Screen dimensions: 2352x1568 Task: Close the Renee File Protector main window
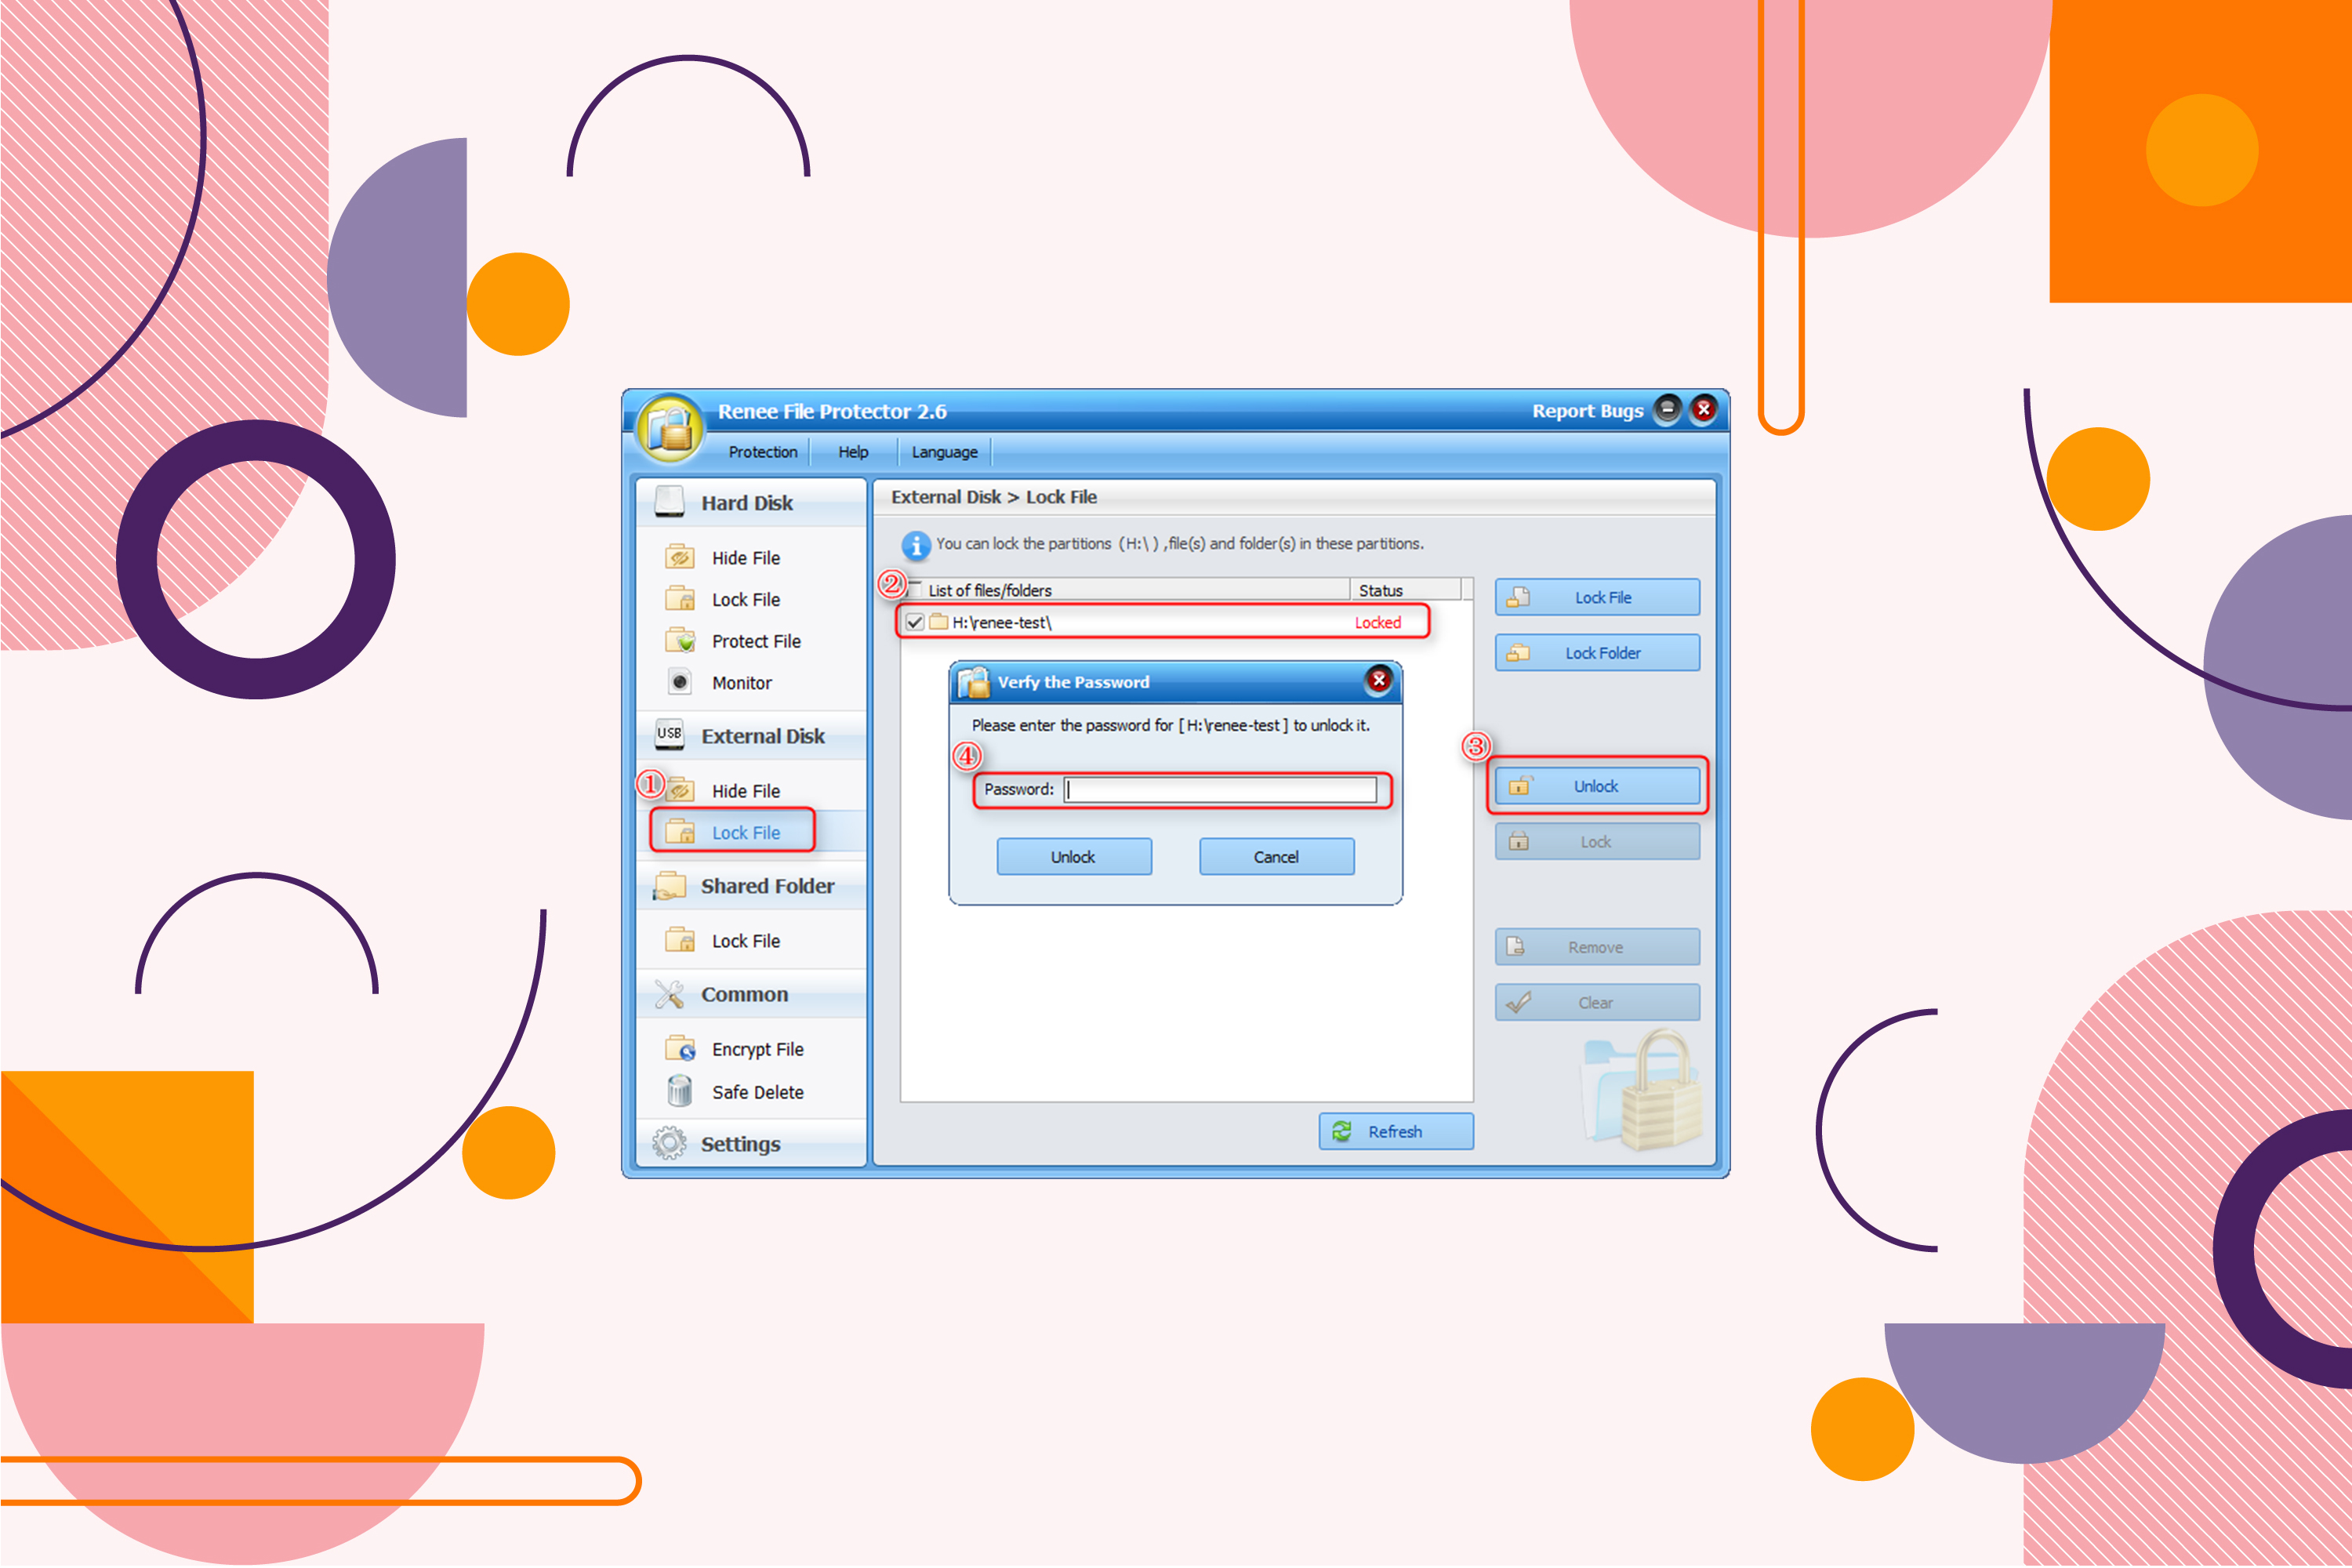pyautogui.click(x=1704, y=409)
